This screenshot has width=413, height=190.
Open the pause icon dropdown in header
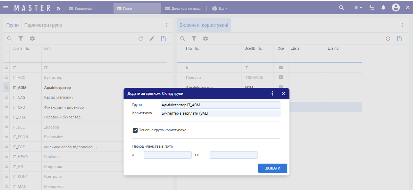click(358, 8)
